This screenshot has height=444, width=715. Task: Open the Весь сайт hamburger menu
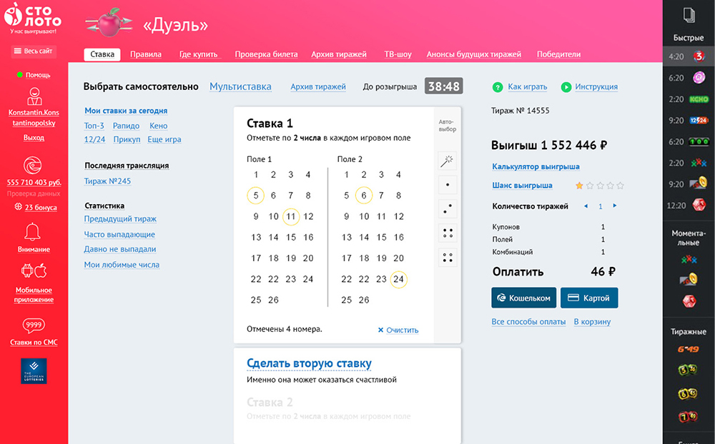[34, 51]
